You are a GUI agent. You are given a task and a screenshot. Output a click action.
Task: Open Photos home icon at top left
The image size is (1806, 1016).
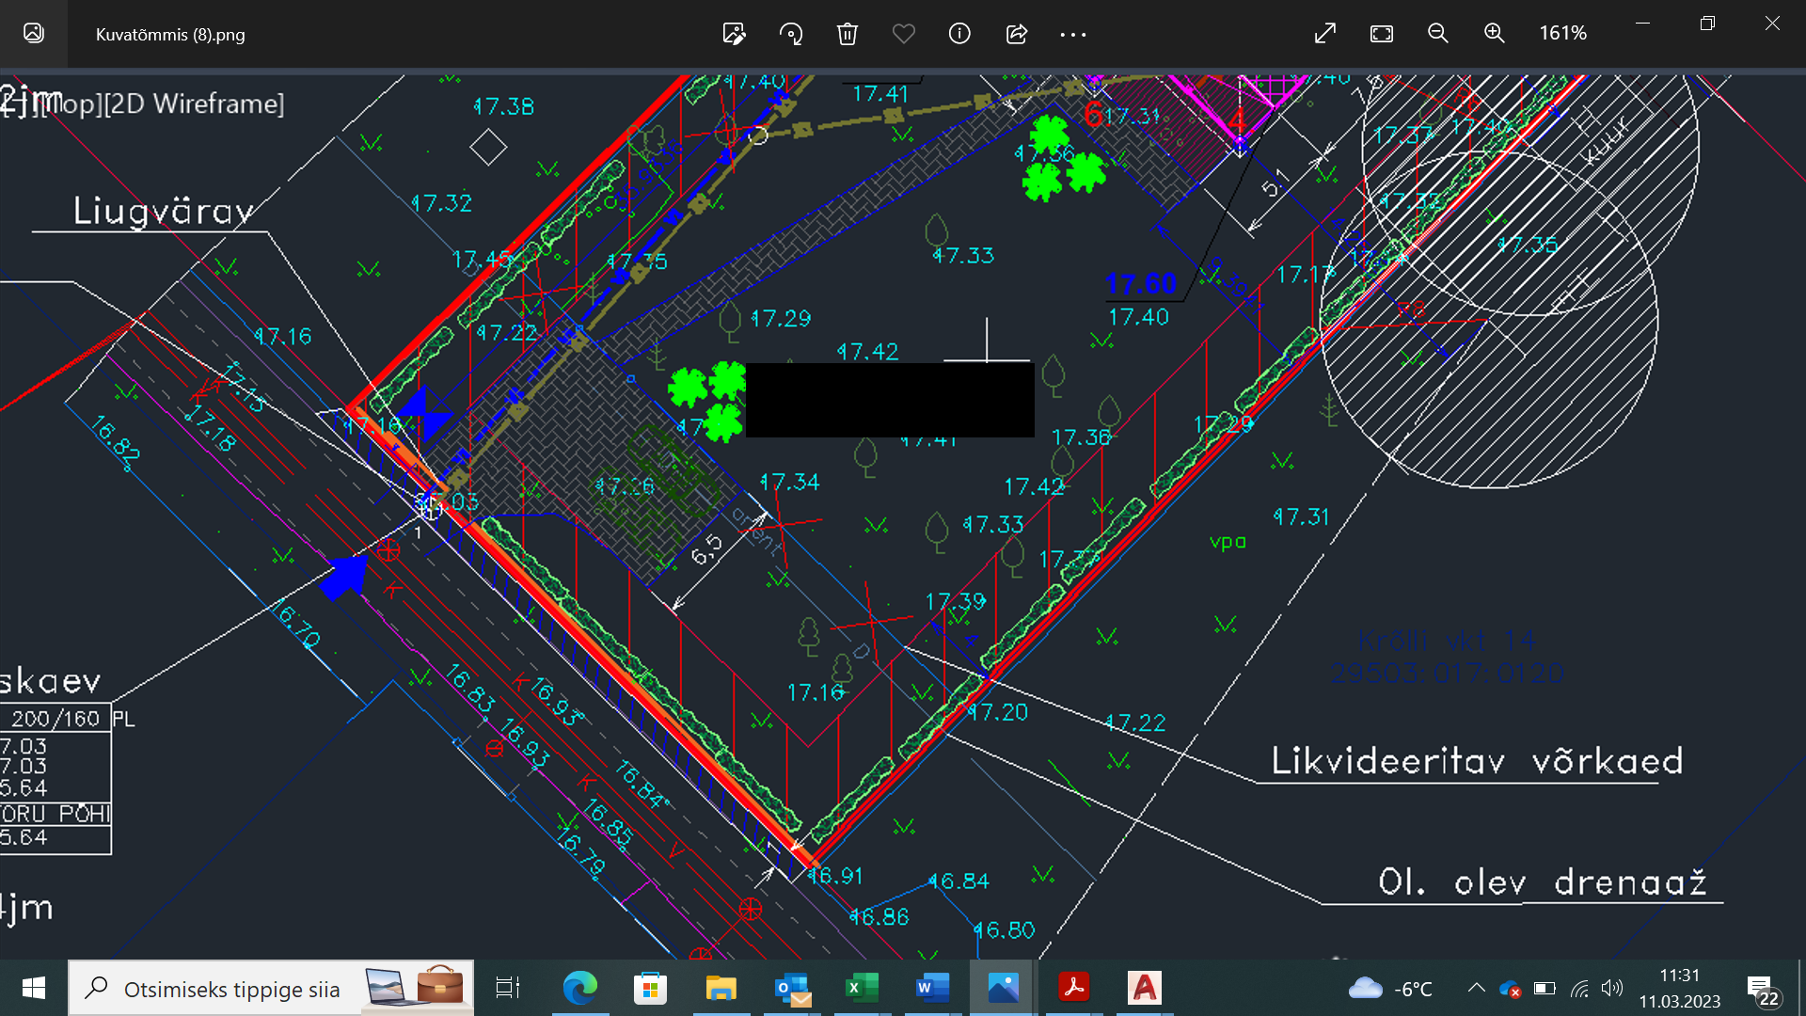click(34, 34)
